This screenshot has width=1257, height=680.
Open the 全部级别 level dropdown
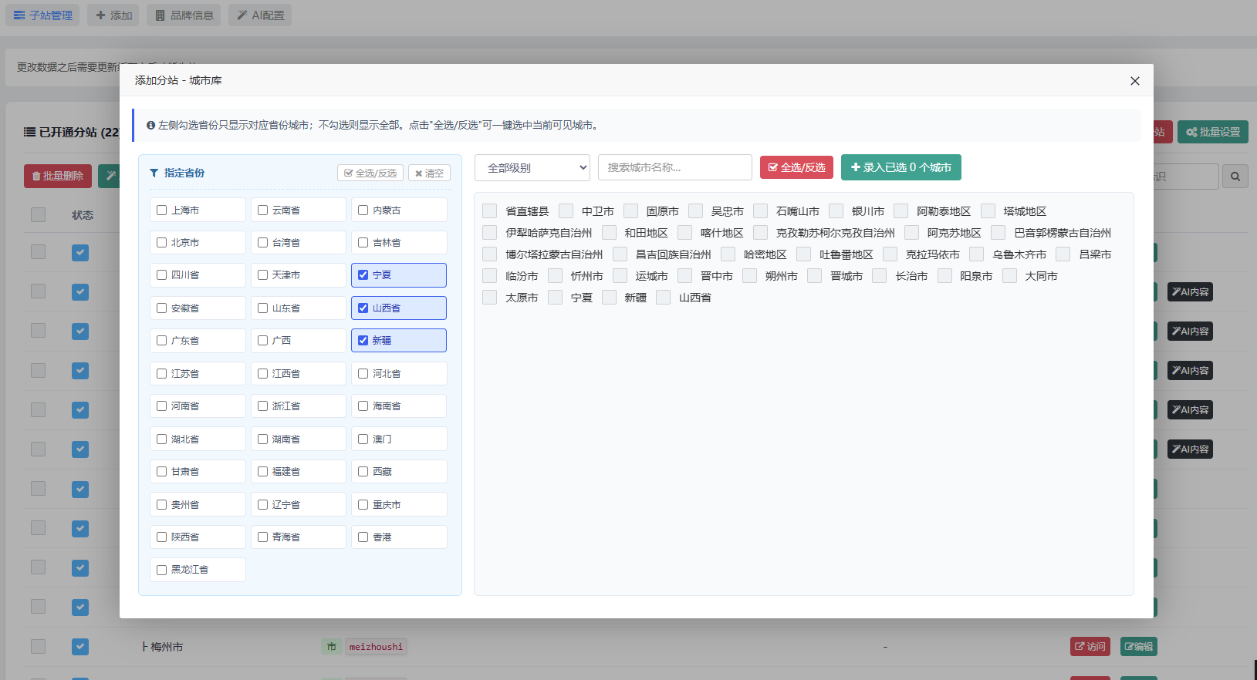tap(532, 167)
